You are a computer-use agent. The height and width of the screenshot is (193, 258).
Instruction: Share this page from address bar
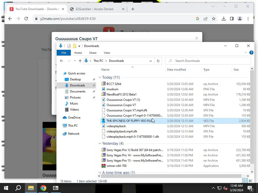[206, 19]
